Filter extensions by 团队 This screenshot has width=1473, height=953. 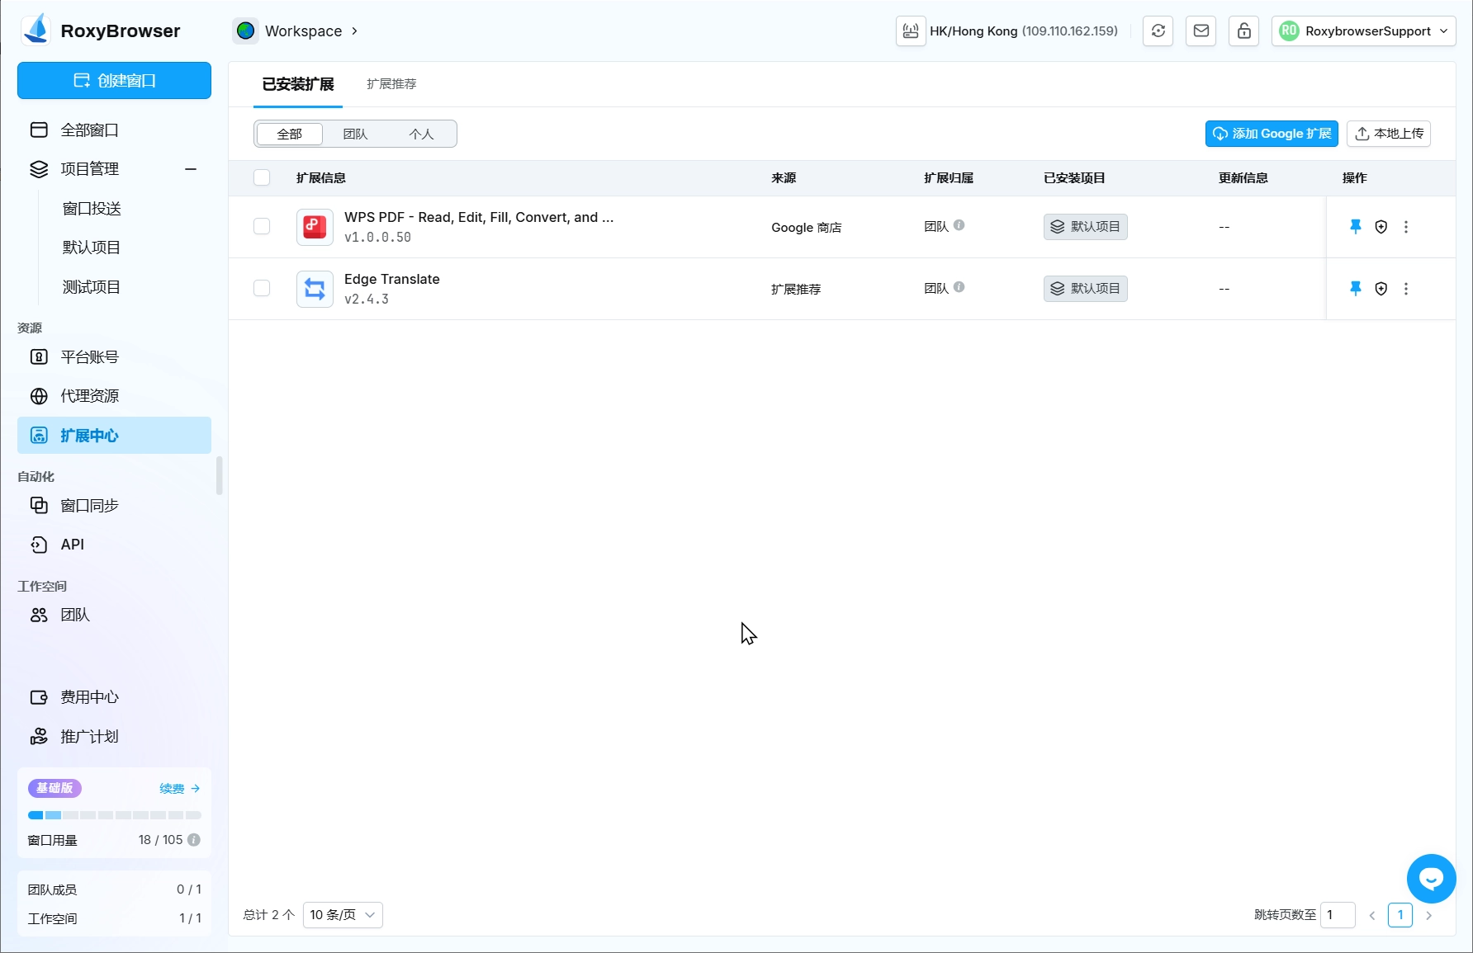coord(355,134)
